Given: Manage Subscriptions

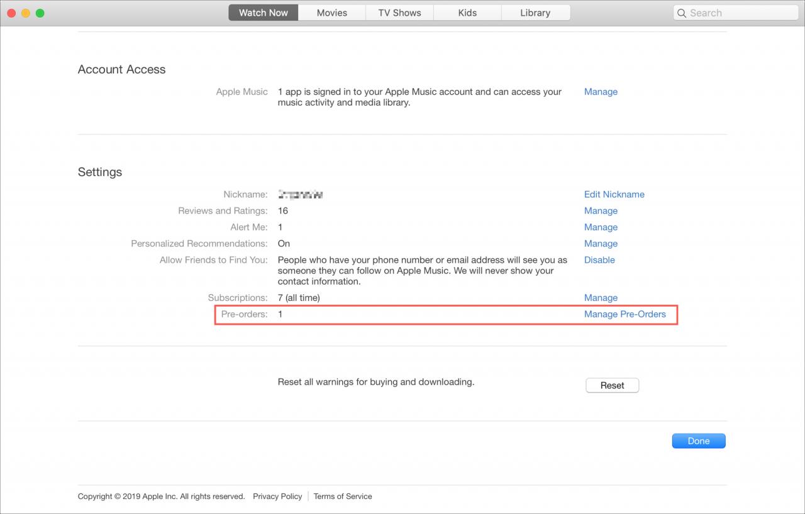Looking at the screenshot, I should pos(601,298).
